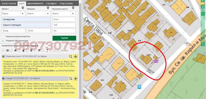The image size is (206, 99).
Task: Open the ИДЕНТИФИКАТОР tab
Action: point(35,4)
